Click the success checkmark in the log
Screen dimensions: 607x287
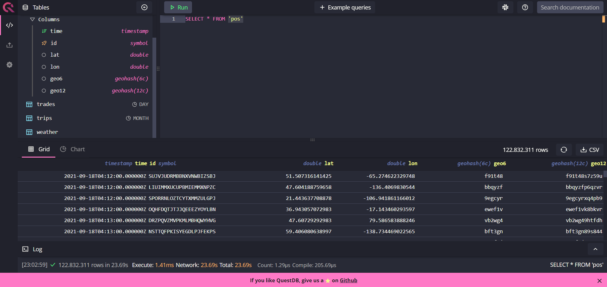[x=53, y=265]
